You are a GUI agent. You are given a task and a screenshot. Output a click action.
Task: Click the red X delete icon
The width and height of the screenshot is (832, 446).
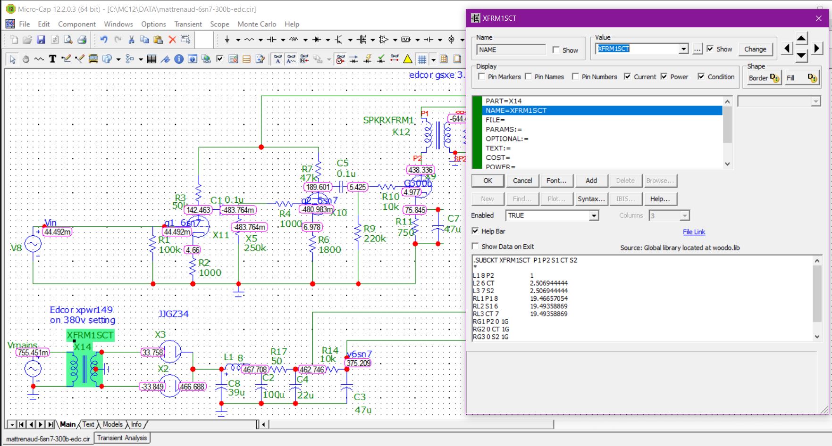tap(172, 40)
